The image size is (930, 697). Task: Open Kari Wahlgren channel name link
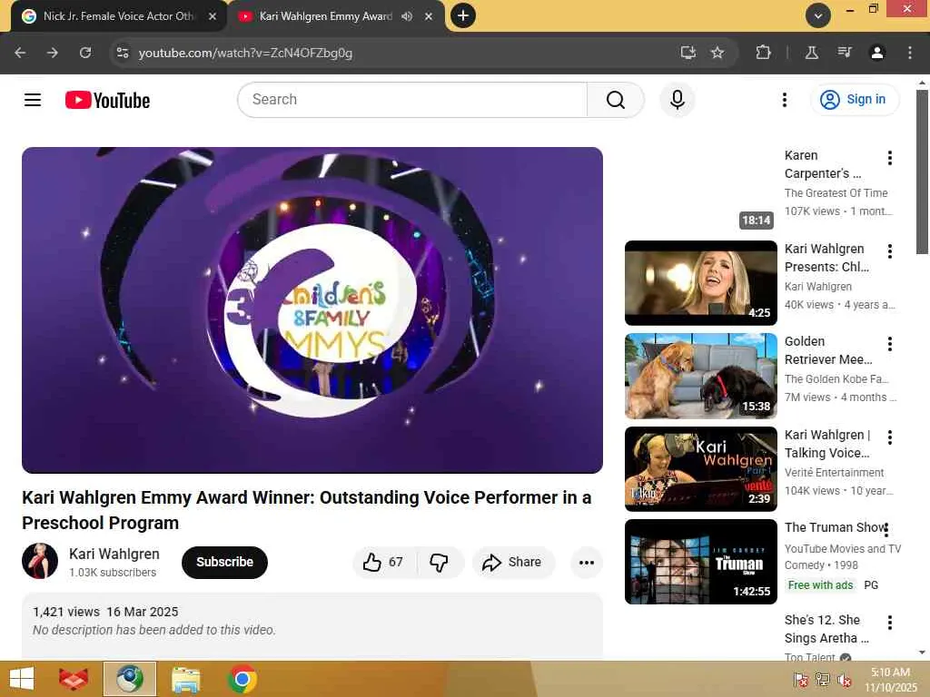pyautogui.click(x=114, y=554)
